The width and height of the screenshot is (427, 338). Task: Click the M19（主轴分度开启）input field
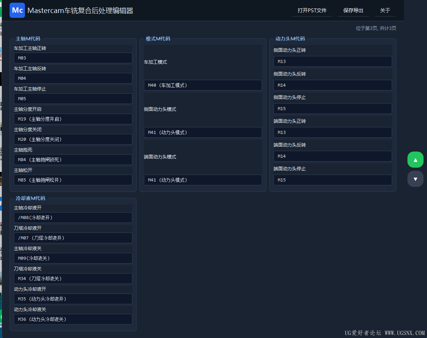[x=73, y=119]
